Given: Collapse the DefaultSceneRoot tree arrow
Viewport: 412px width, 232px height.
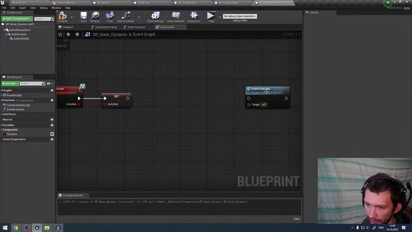Looking at the screenshot, I should click(x=5, y=30).
